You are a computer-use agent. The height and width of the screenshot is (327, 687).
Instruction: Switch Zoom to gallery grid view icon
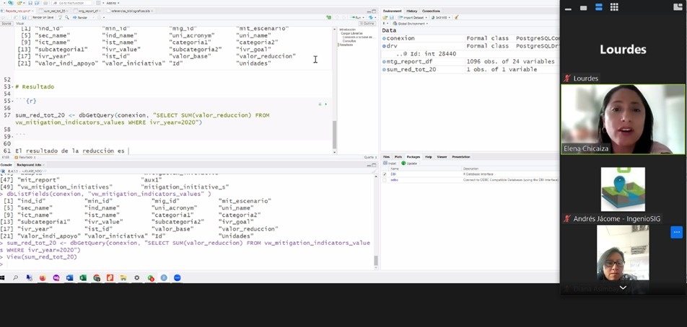pyautogui.click(x=614, y=7)
